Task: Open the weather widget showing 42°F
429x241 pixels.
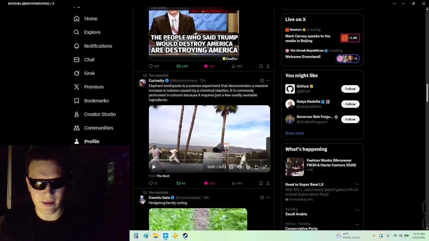Action: pyautogui.click(x=348, y=236)
